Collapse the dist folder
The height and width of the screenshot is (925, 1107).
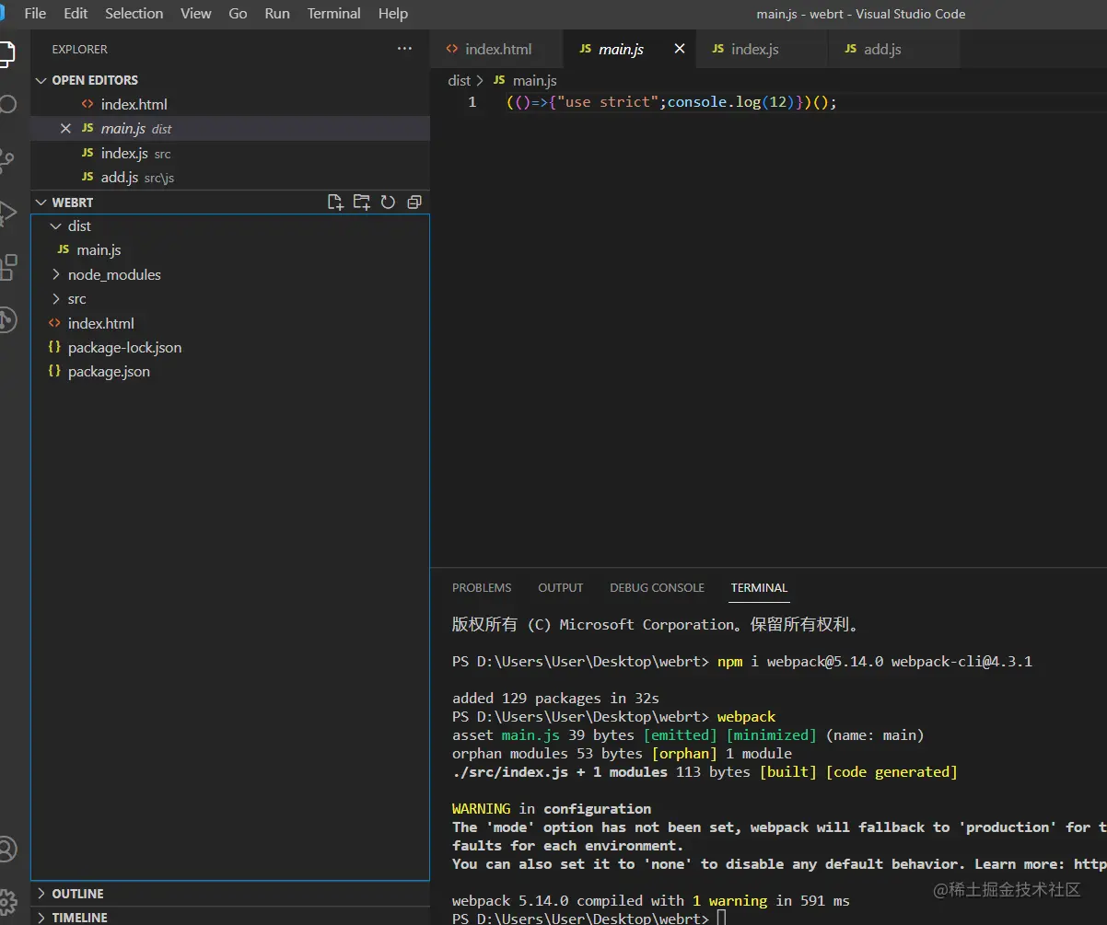[x=79, y=226]
